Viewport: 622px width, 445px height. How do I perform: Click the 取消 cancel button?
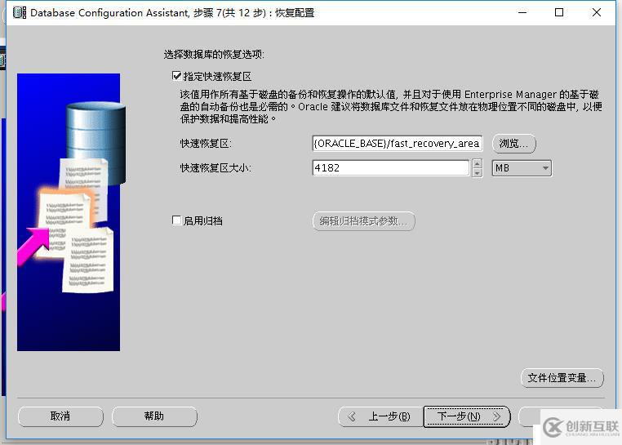pos(60,416)
